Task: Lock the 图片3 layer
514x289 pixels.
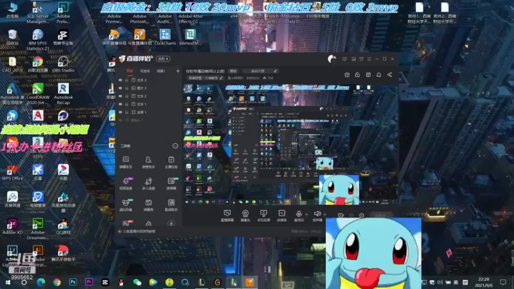Action: [x=127, y=88]
